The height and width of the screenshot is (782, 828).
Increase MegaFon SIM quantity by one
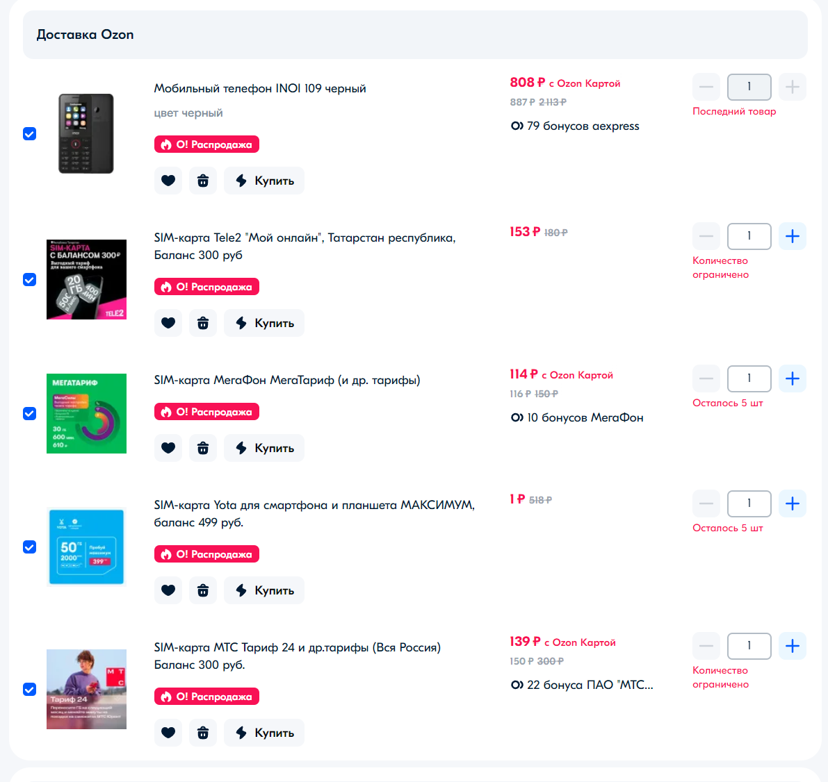792,378
